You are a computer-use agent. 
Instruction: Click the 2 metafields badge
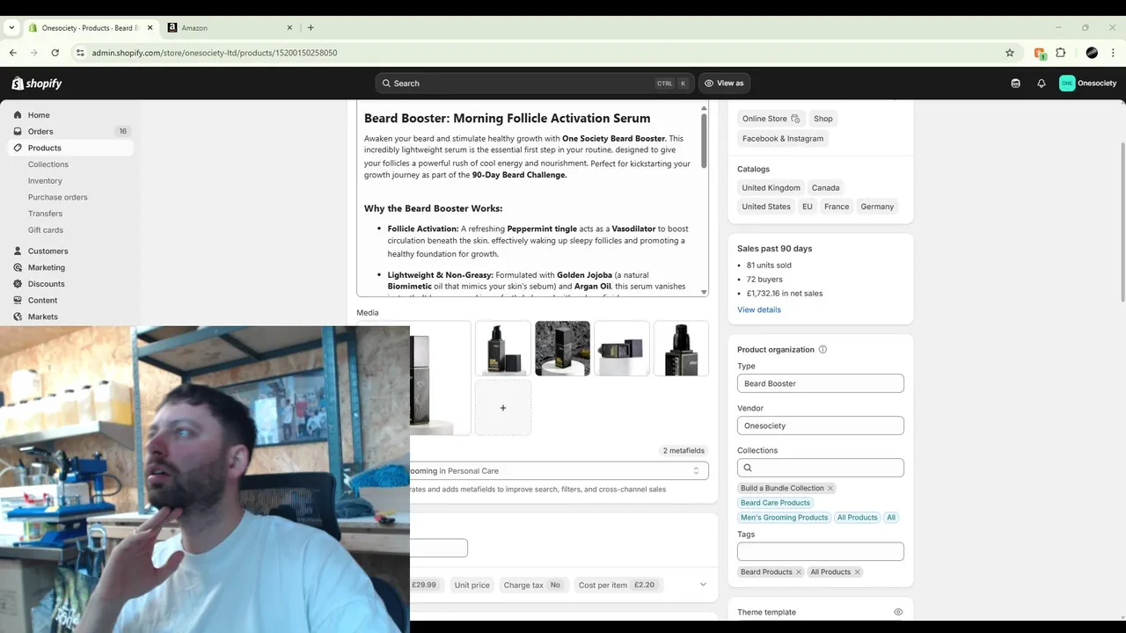684,451
